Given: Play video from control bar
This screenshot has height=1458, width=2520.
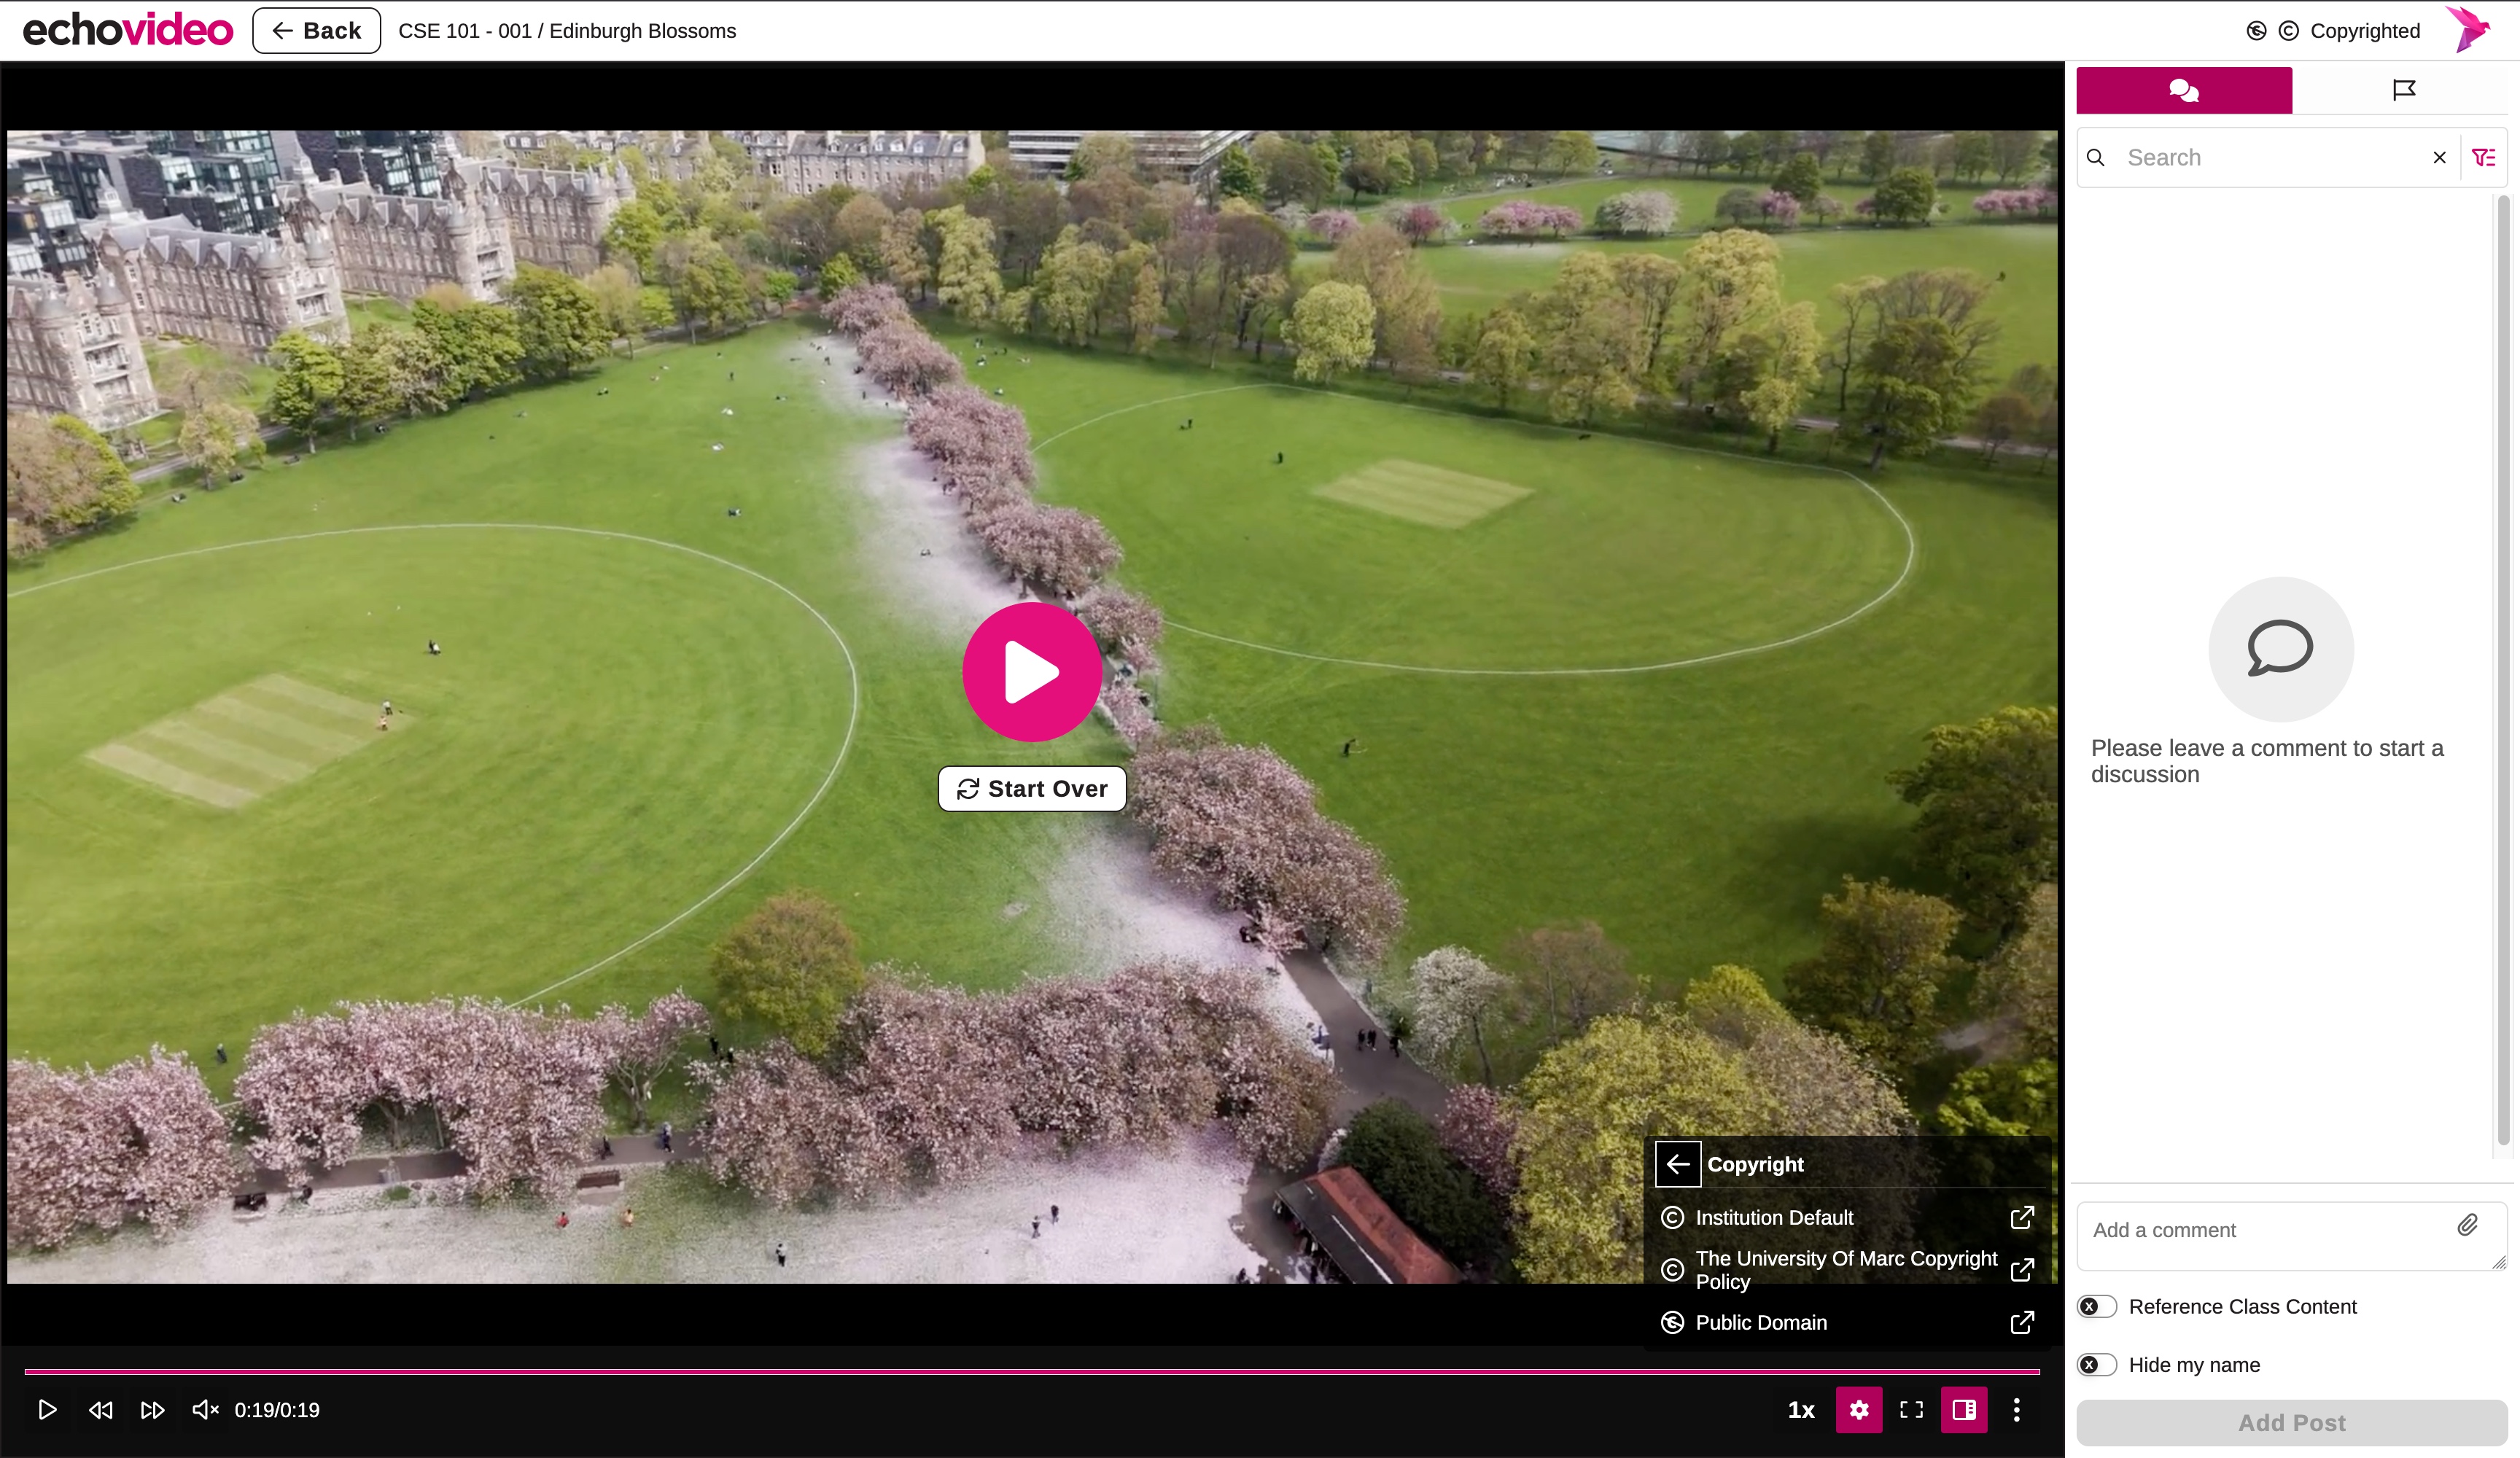Looking at the screenshot, I should (x=47, y=1410).
